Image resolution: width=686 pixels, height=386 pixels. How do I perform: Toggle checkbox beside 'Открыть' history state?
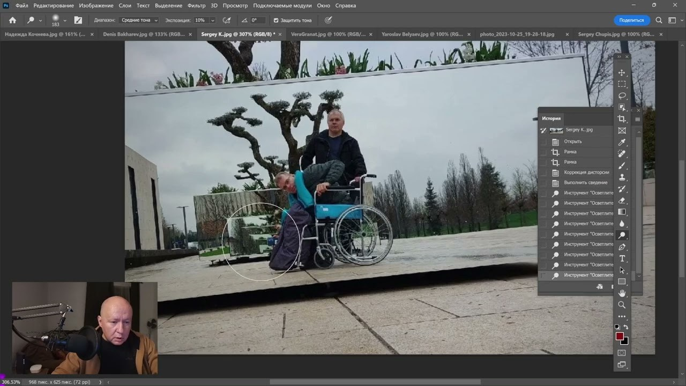click(x=543, y=142)
